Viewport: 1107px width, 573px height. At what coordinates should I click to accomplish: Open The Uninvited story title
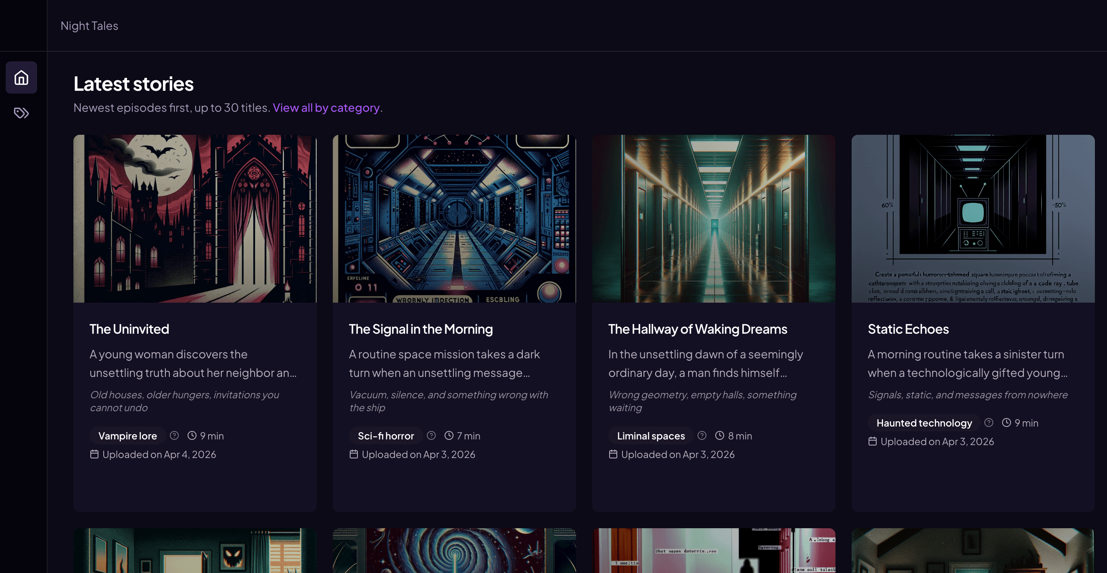click(129, 329)
